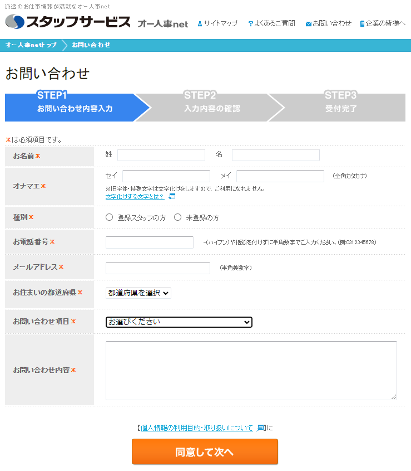Click the sitemap icon next to サイトマップ
Screen dimensions: 411x471
(x=200, y=24)
